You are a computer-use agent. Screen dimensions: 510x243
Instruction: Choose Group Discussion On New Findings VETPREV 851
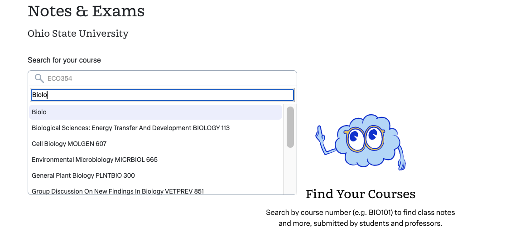coord(155,191)
